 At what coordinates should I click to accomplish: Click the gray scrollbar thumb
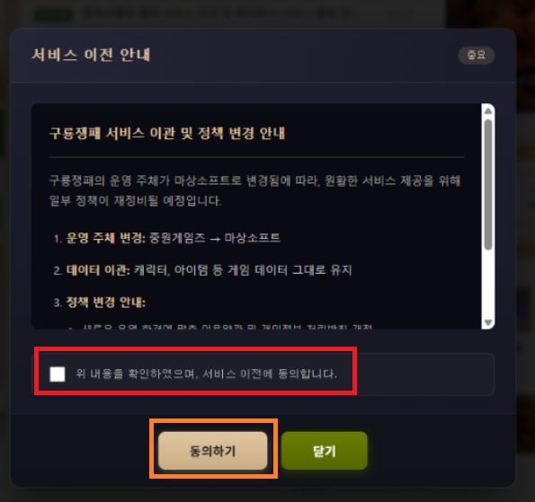coord(488,184)
